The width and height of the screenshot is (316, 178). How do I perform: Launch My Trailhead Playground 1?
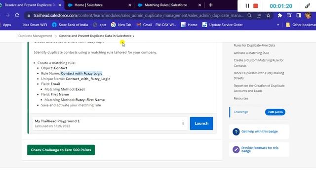click(201, 123)
